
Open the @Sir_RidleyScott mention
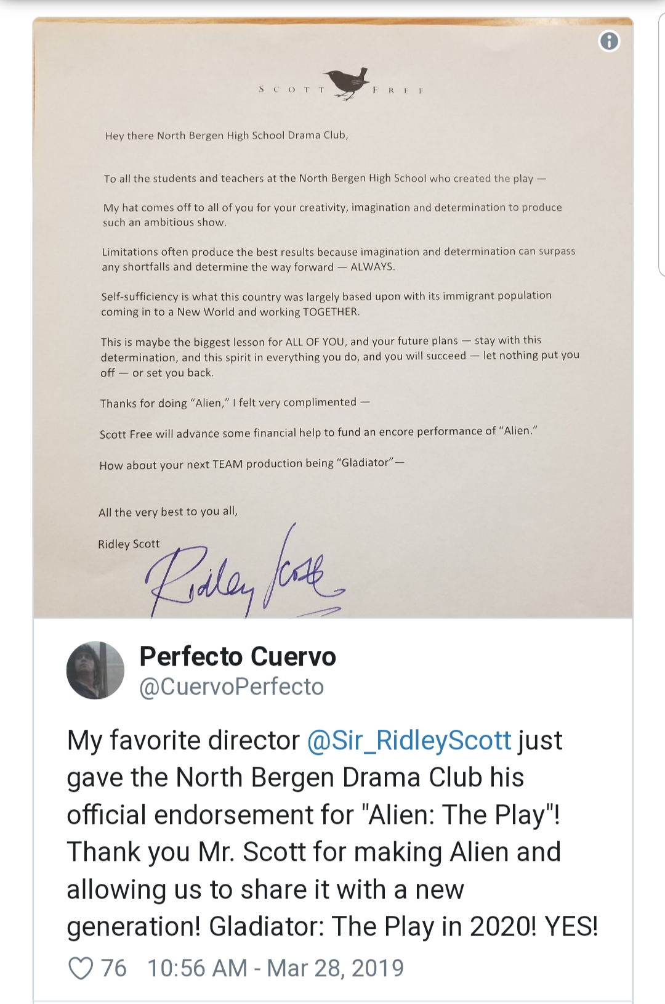point(409,740)
